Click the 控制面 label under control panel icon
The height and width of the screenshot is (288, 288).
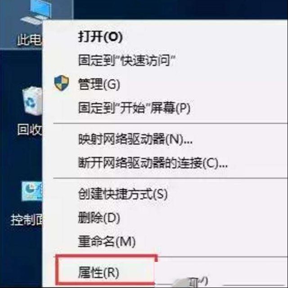click(x=27, y=220)
